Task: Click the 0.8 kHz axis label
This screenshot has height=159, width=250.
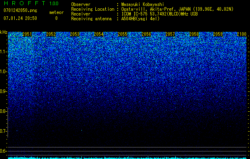Action: (3, 111)
